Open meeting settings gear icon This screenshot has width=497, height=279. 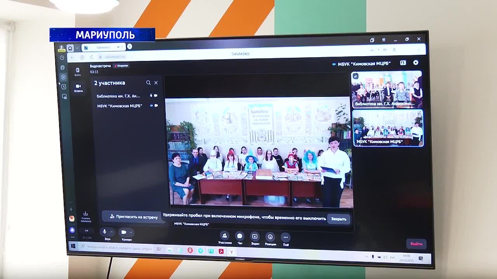(416, 62)
